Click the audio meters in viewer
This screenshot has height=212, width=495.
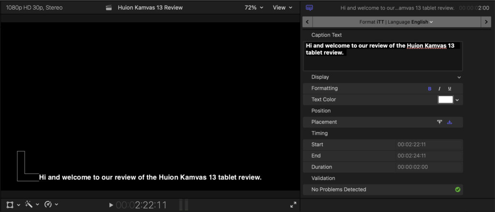point(184,205)
